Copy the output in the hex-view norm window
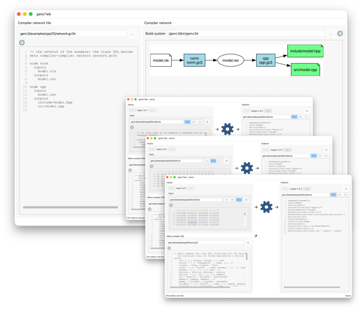This screenshot has height=312, width=362. point(326,150)
